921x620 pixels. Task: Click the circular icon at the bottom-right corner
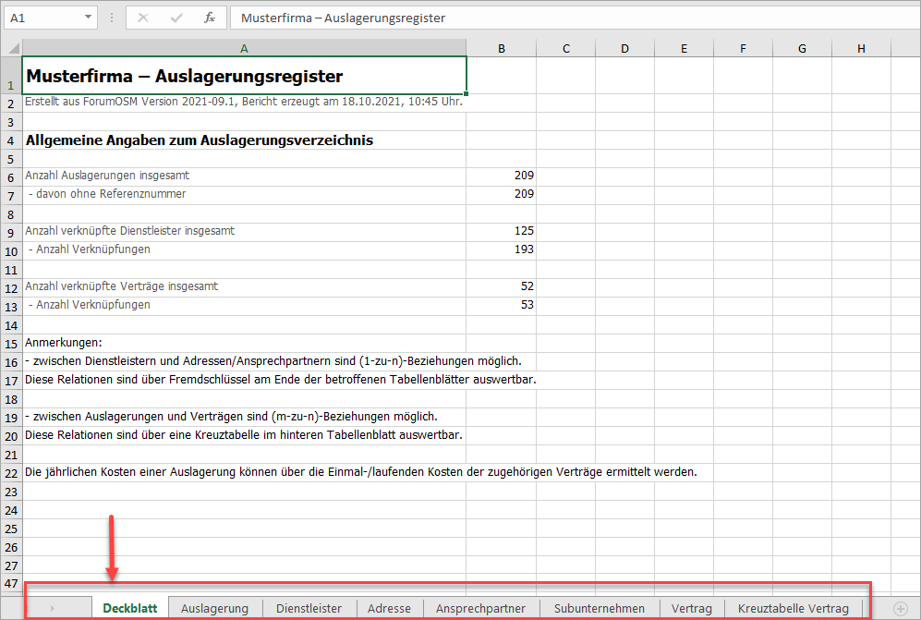[901, 608]
